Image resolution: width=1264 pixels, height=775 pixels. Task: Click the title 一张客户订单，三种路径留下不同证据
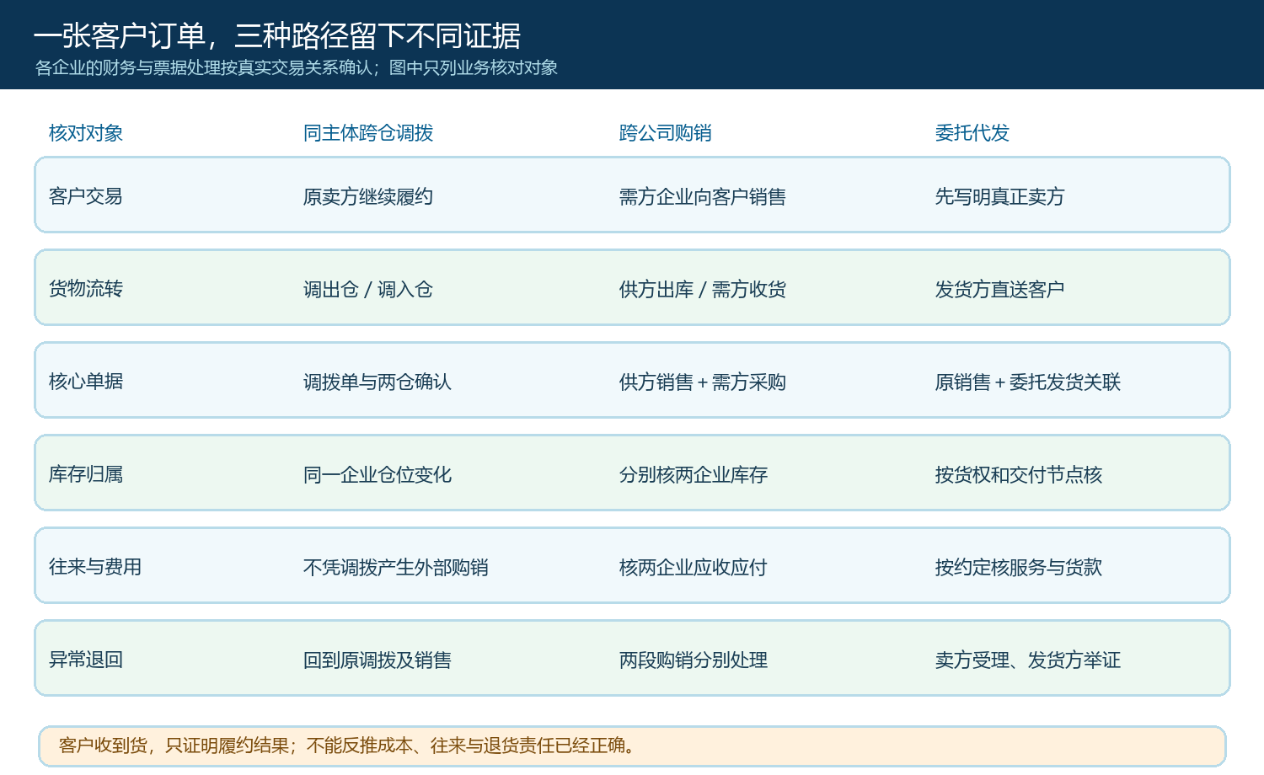pos(277,36)
